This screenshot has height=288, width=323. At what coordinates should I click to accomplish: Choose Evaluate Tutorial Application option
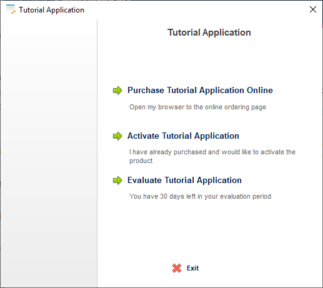pos(184,180)
